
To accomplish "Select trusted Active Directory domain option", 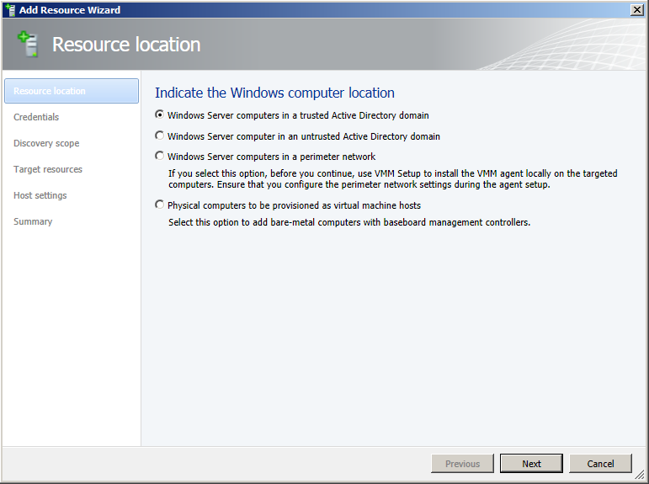I will pyautogui.click(x=160, y=115).
